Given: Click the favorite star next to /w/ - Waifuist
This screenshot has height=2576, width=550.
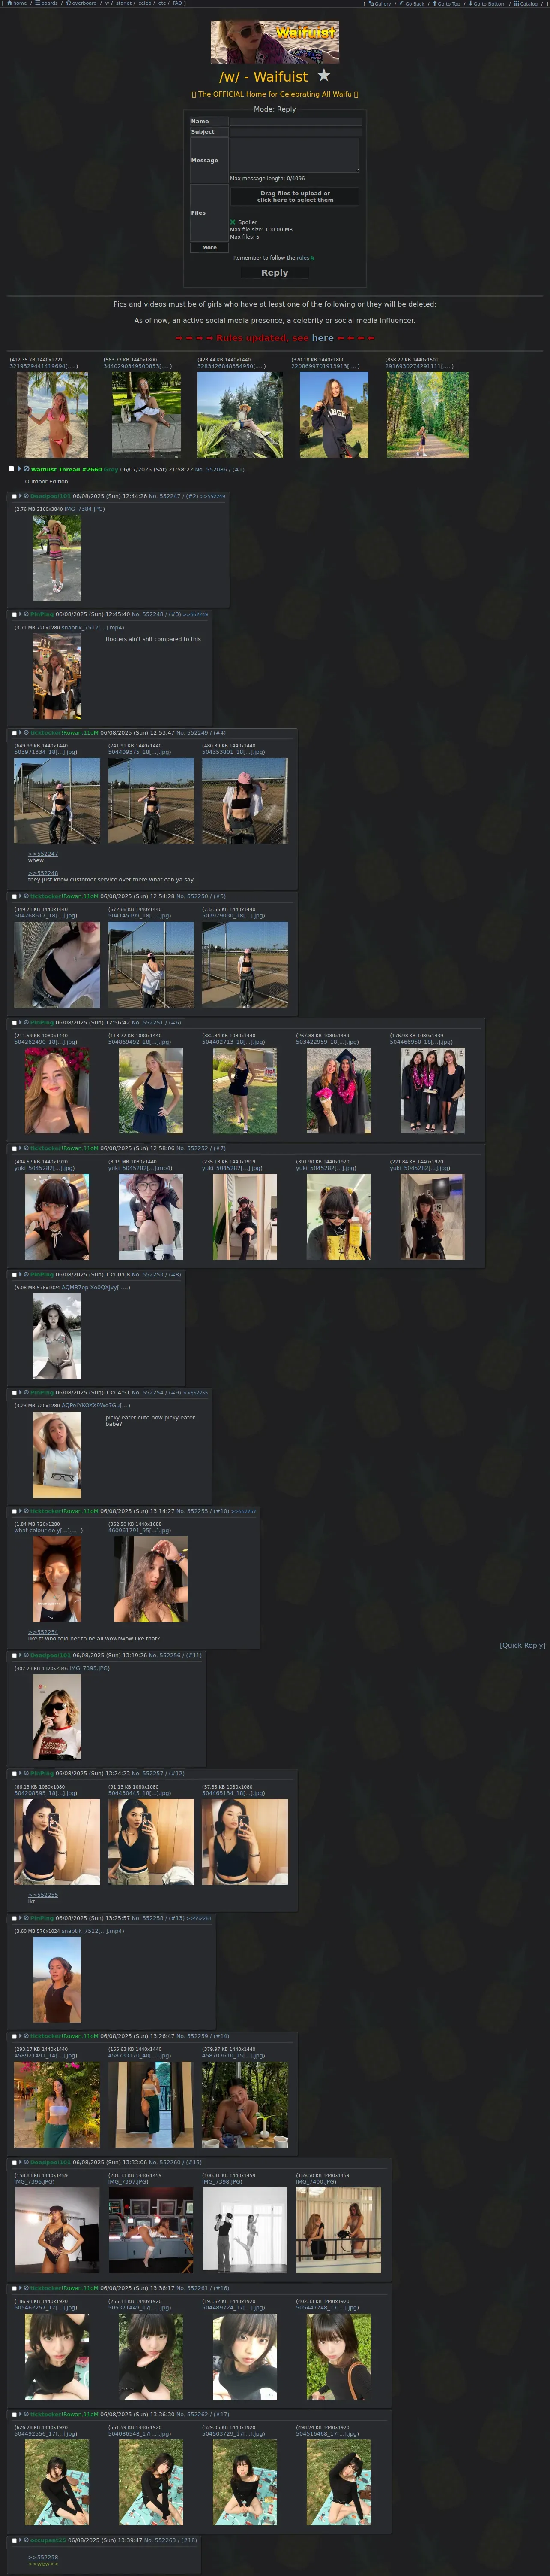Looking at the screenshot, I should point(323,75).
